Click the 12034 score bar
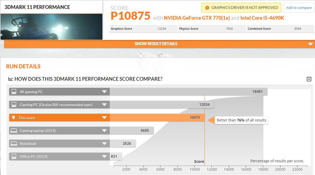The width and height of the screenshot is (315, 175). 162,105
